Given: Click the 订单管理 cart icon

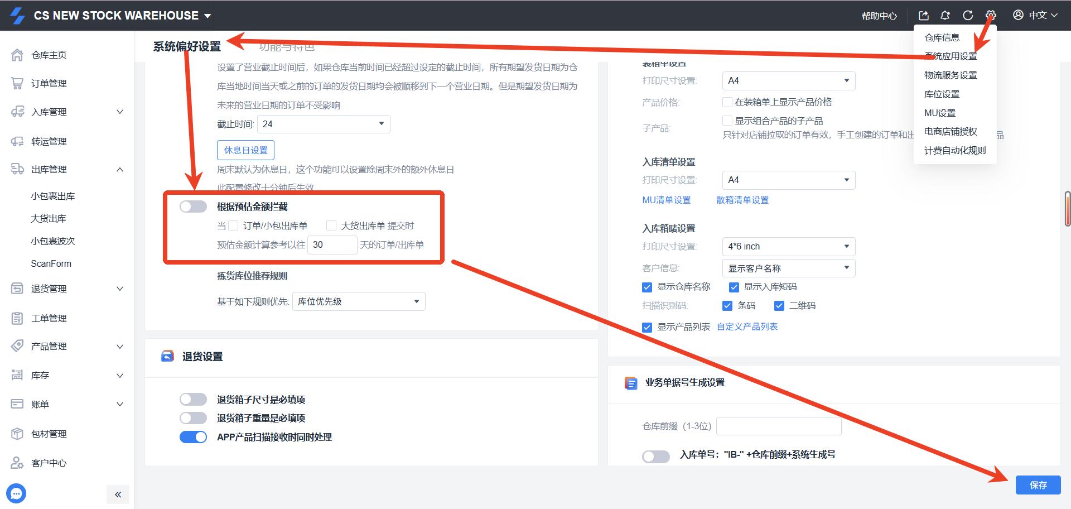Looking at the screenshot, I should (17, 83).
